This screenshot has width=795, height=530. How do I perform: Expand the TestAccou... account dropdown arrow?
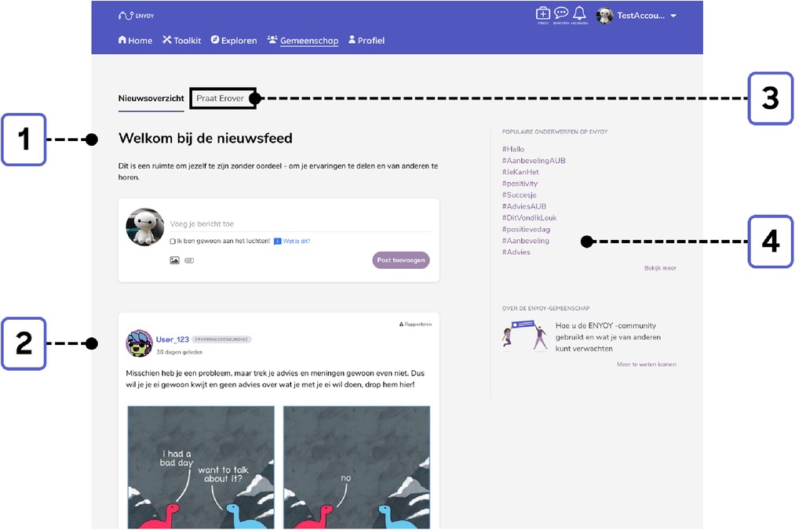673,16
